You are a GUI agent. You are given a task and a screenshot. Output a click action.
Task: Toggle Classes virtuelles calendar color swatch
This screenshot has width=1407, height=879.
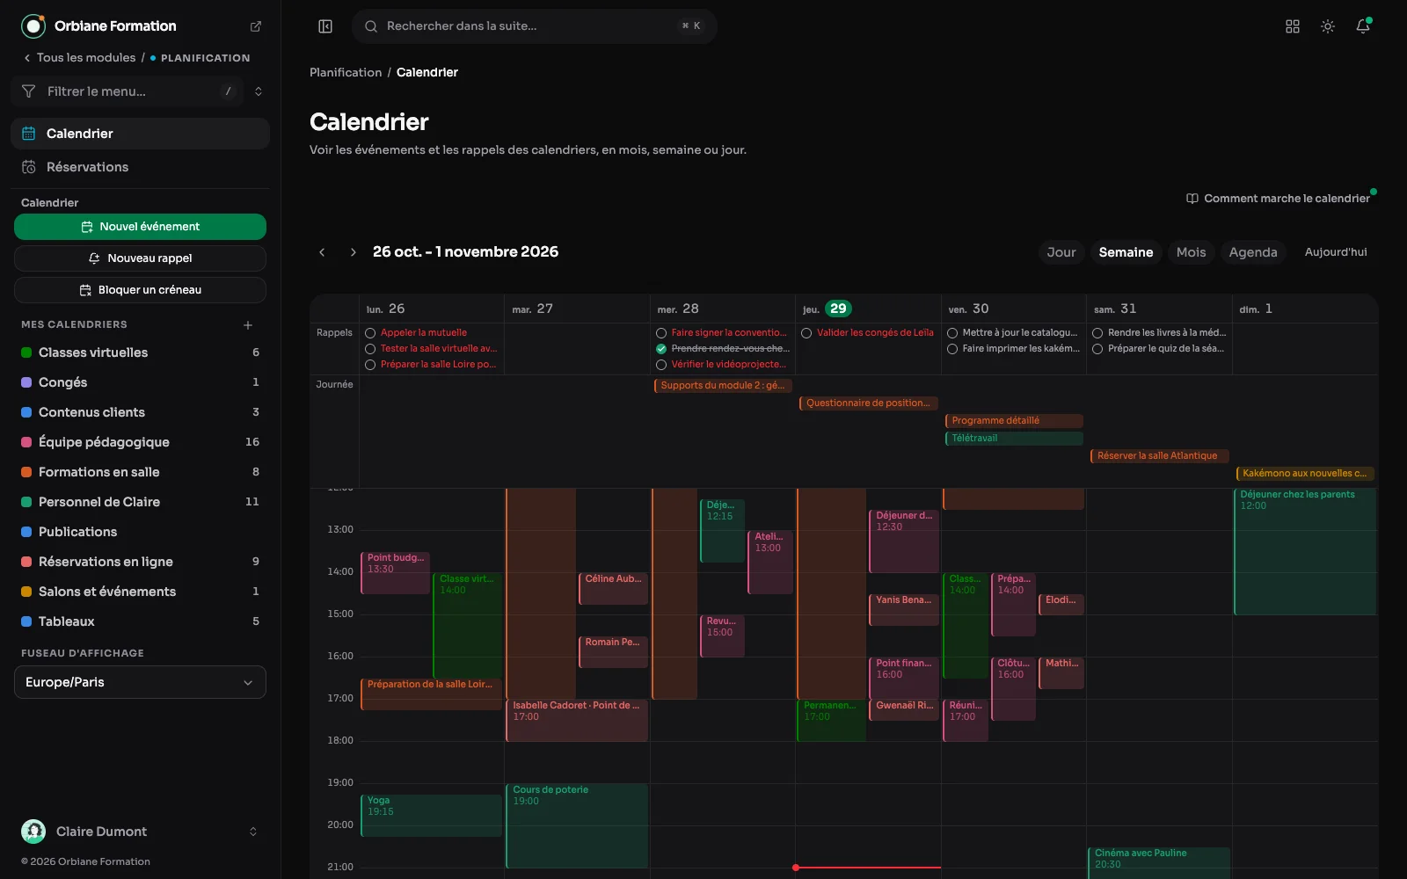[x=26, y=352]
